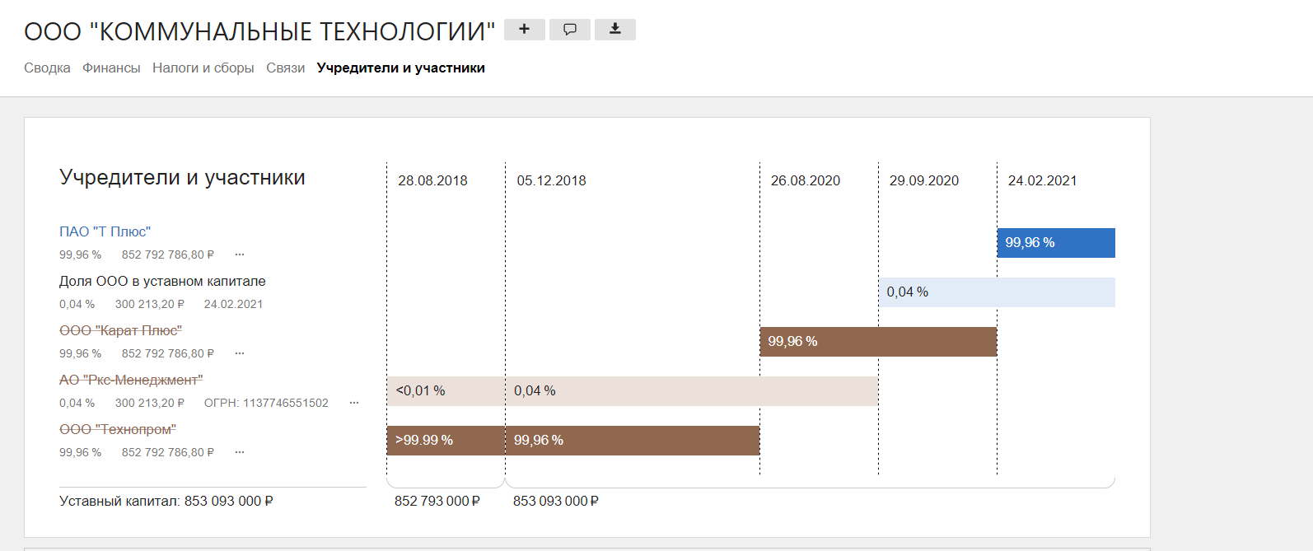This screenshot has height=551, width=1313.
Task: Select the Связи tab
Action: point(285,68)
